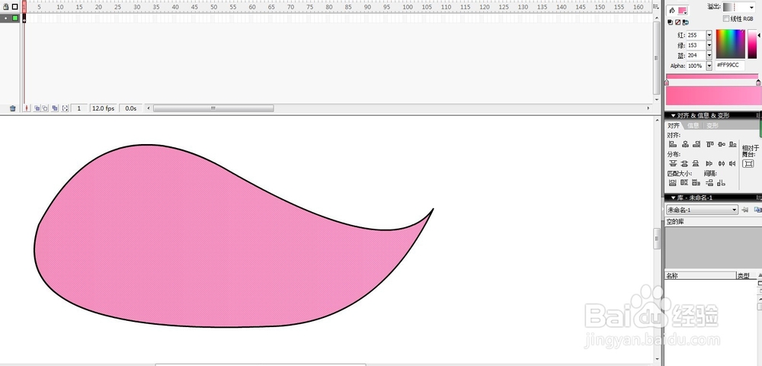Image resolution: width=762 pixels, height=366 pixels.
Task: Click the Alpha 100% field
Action: 696,66
